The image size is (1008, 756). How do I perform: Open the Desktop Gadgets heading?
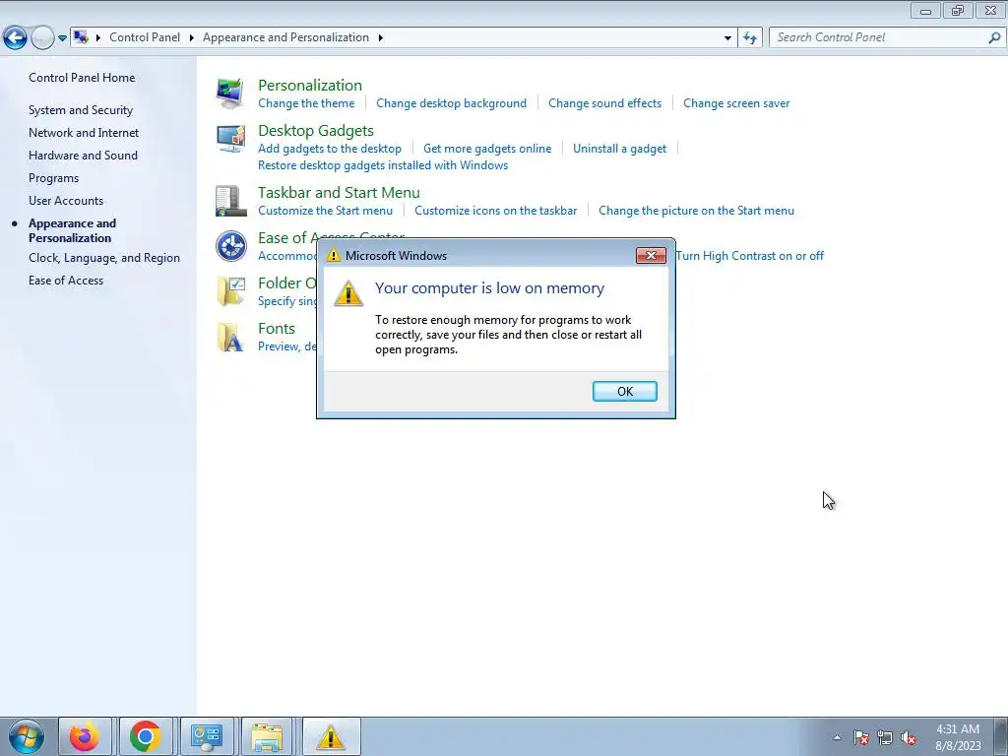click(316, 131)
